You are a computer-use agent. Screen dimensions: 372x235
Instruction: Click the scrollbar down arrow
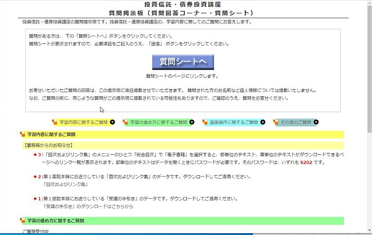click(370, 231)
